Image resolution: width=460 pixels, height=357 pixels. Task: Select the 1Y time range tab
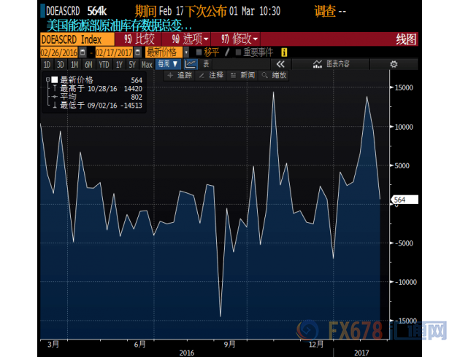(118, 64)
